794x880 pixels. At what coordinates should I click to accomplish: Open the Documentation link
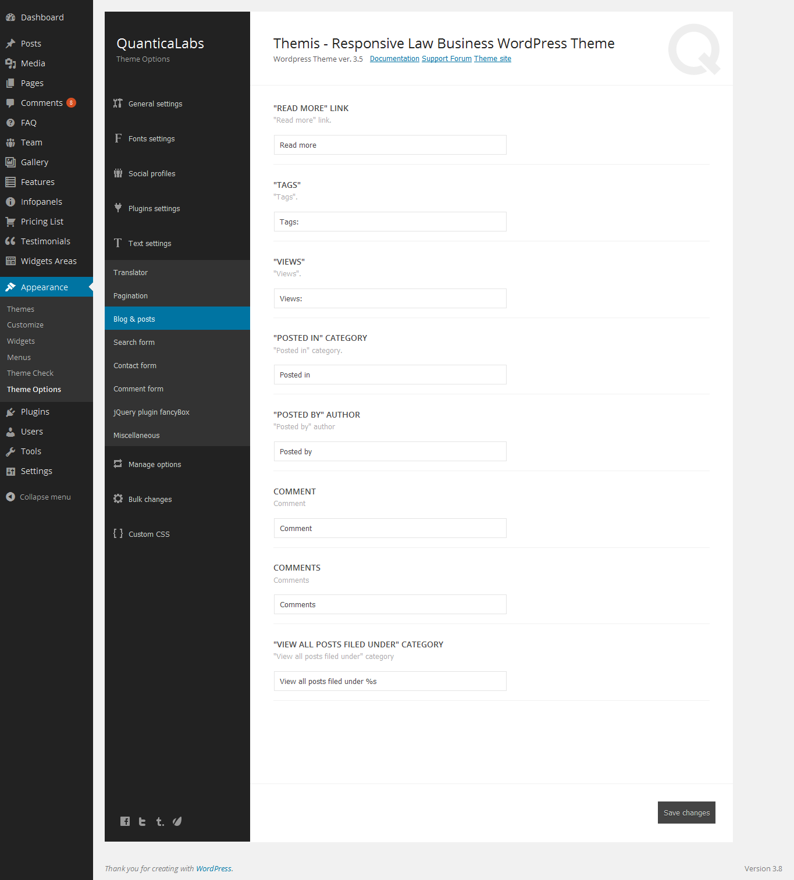click(x=394, y=59)
